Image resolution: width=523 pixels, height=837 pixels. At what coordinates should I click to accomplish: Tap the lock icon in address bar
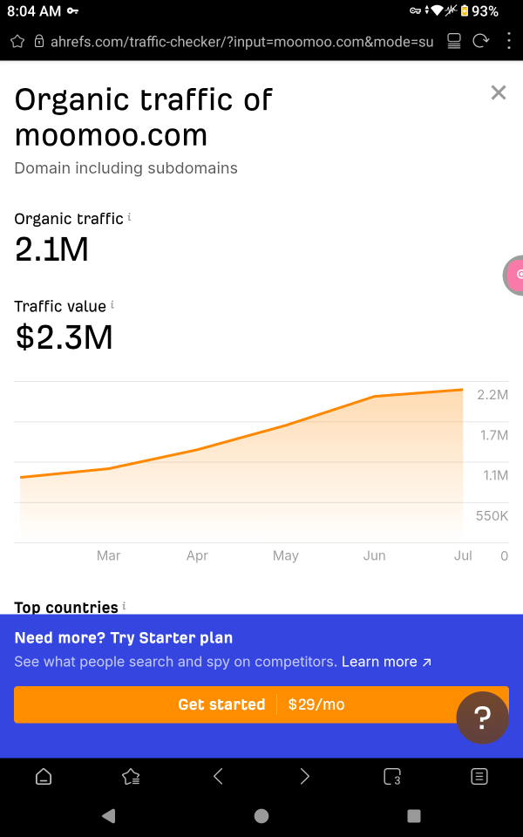tap(39, 42)
